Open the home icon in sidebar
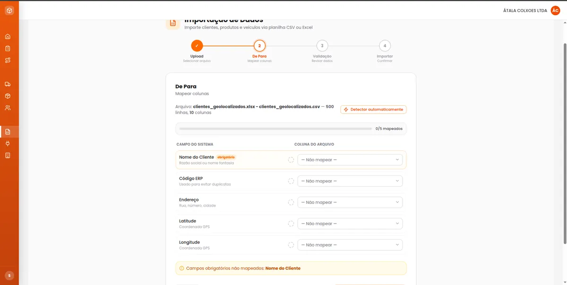 8,36
